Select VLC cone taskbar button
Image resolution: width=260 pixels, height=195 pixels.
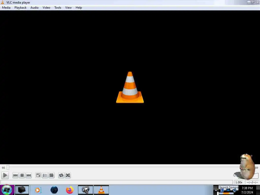tap(101, 190)
